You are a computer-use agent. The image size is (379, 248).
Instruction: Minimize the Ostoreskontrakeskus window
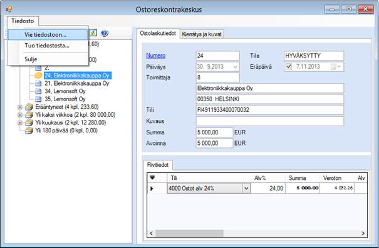[332, 9]
